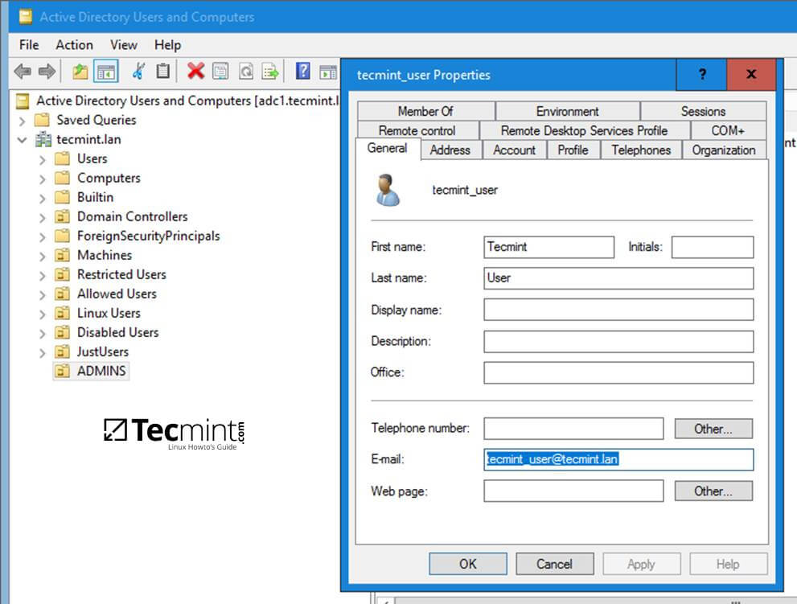The image size is (797, 604).
Task: Click the Delete red X toolbar icon
Action: click(195, 72)
